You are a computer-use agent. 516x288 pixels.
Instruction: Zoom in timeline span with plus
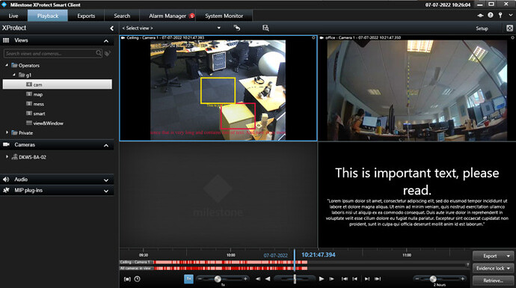tap(463, 279)
